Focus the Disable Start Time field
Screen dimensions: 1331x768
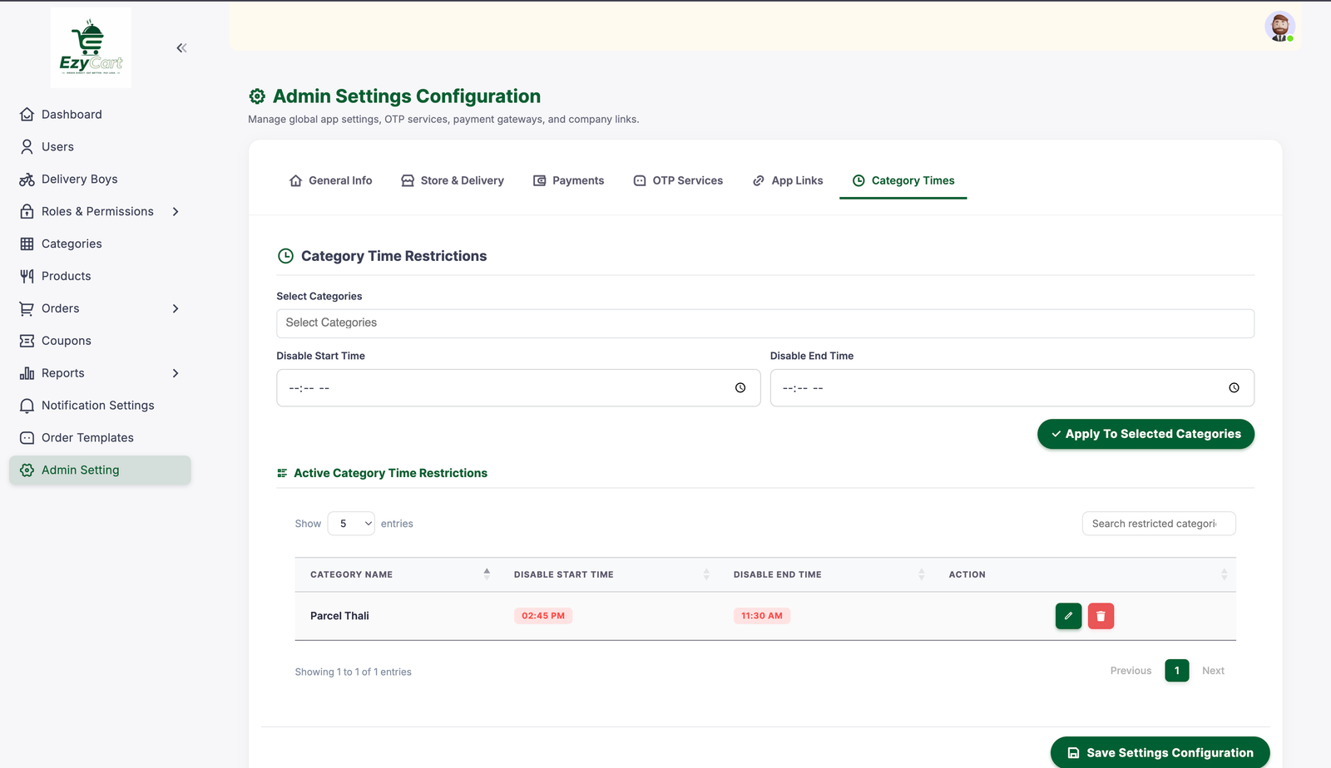click(x=518, y=388)
